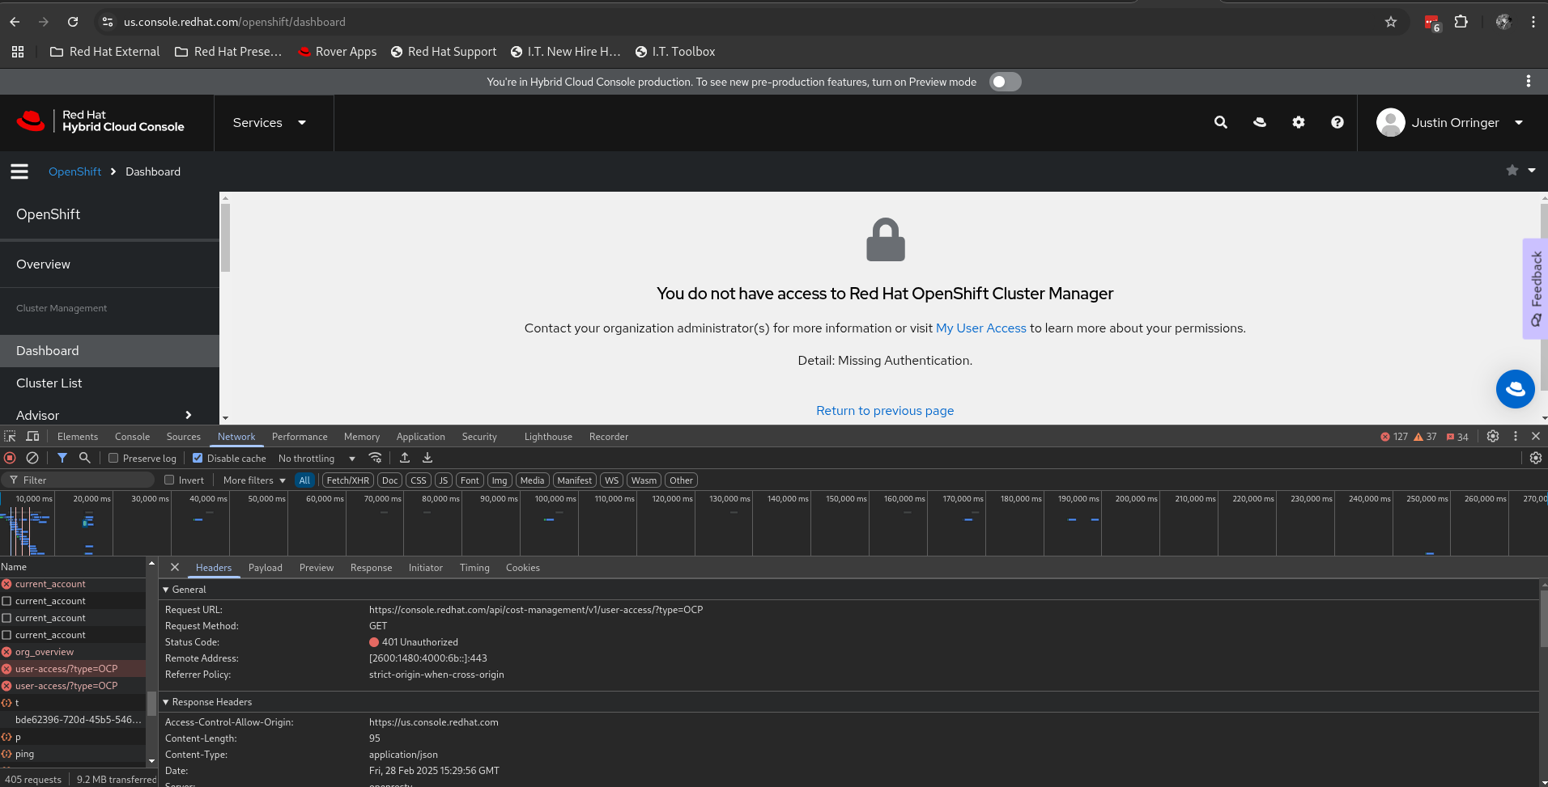
Task: Click Return to previous page link
Action: [x=885, y=411]
